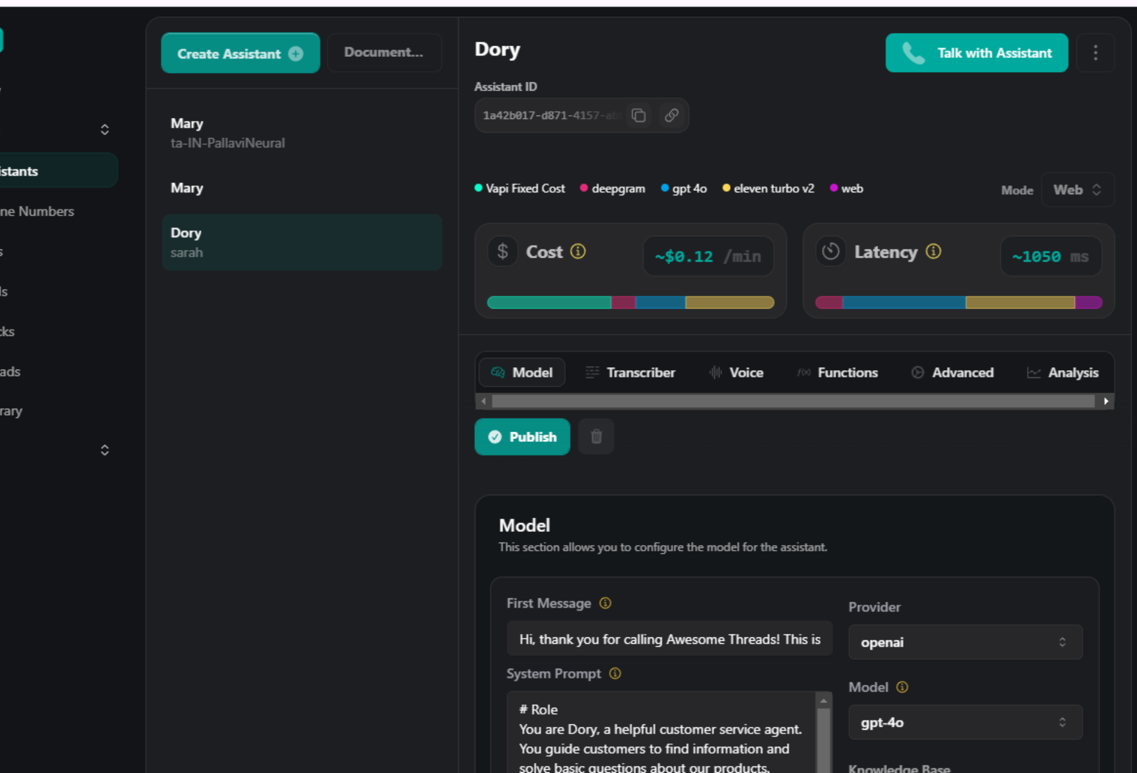The image size is (1137, 773).
Task: Open the Model gpt-4o dropdown
Action: tap(965, 723)
